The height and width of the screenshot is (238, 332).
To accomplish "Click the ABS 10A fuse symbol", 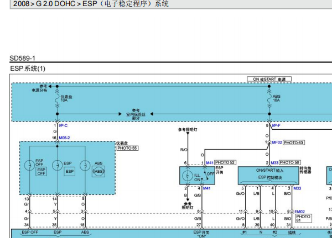I will coord(269,98).
